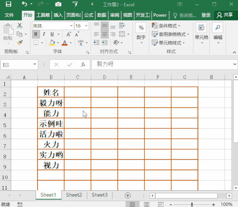
Task: Select all cells with the corner triangle
Action: (x=8, y=77)
